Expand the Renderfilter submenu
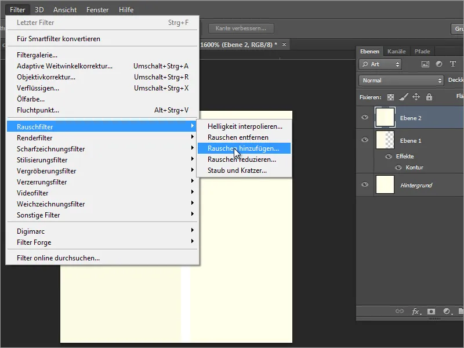This screenshot has width=464, height=348. click(102, 138)
